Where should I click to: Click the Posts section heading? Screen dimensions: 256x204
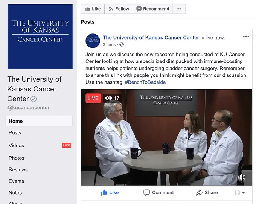click(88, 22)
